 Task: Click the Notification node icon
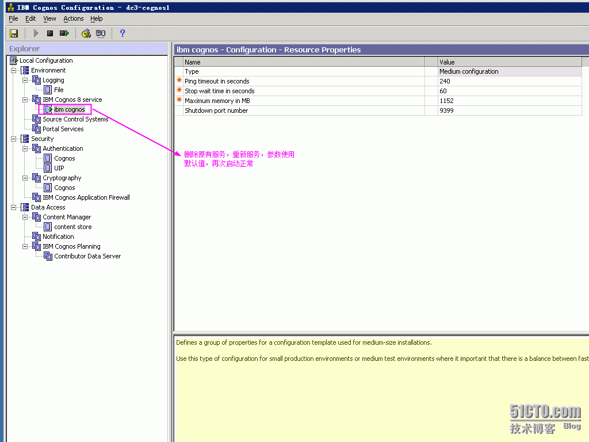click(36, 237)
